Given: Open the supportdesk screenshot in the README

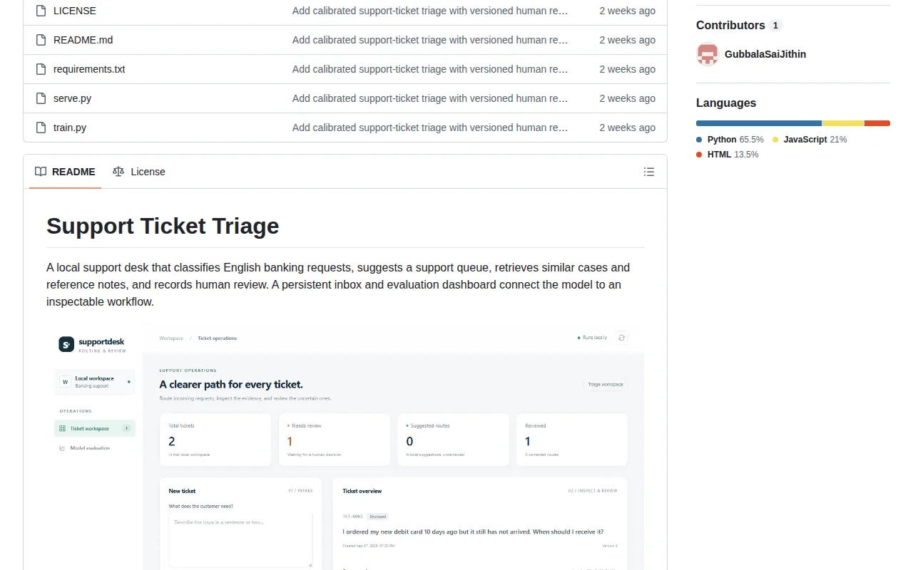Looking at the screenshot, I should click(x=345, y=447).
